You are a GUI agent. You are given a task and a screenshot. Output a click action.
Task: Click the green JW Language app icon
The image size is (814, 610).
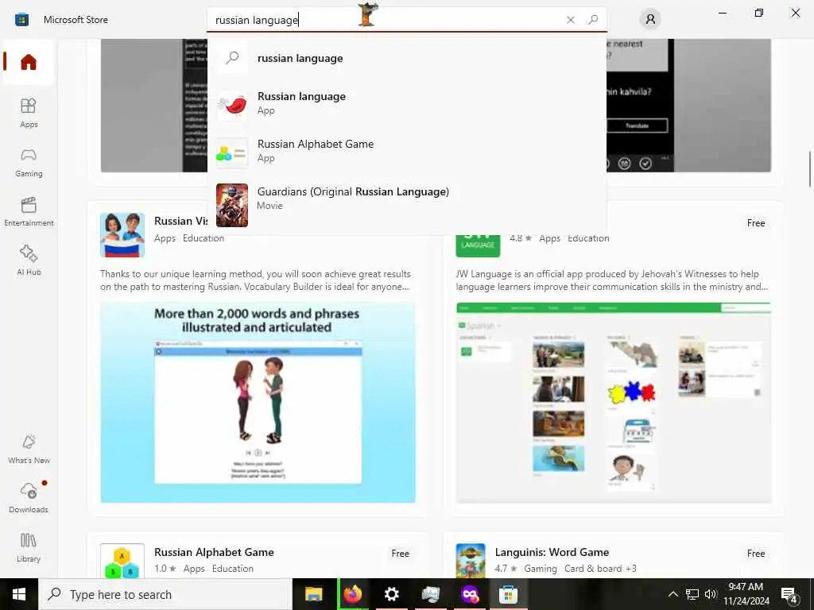point(478,246)
